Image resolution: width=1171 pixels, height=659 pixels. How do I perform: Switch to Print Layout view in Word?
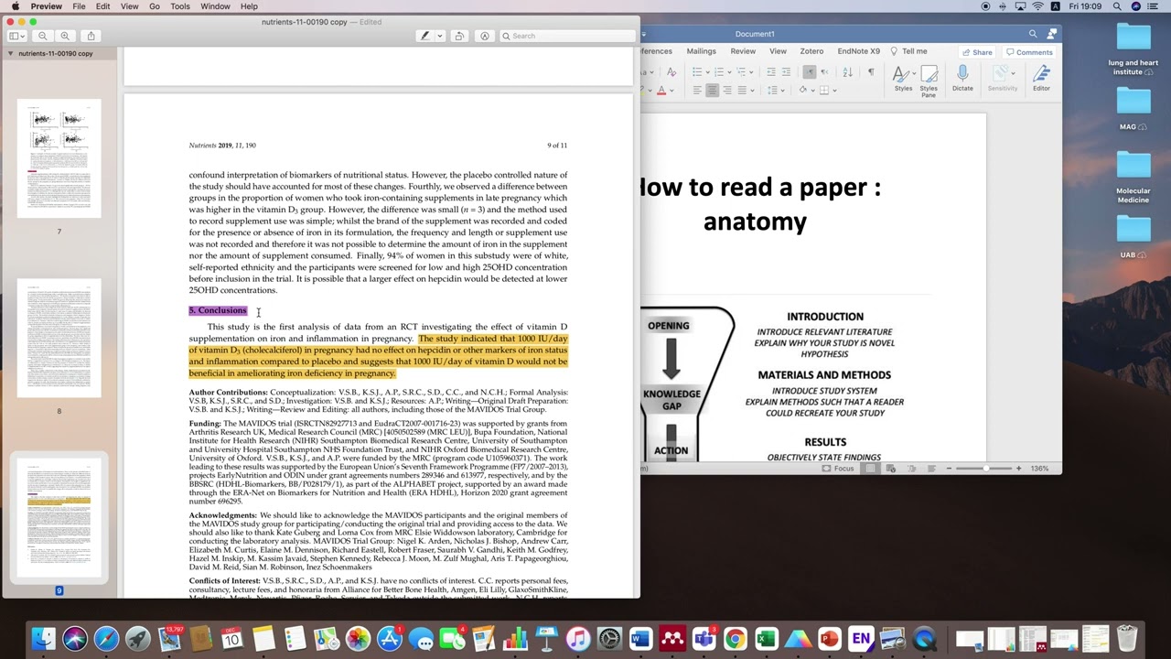pos(870,469)
